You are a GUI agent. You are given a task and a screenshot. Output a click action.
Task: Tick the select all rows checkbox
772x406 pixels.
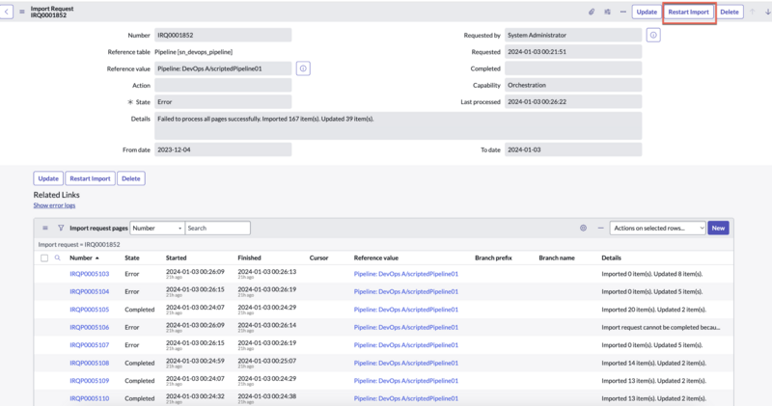point(44,257)
